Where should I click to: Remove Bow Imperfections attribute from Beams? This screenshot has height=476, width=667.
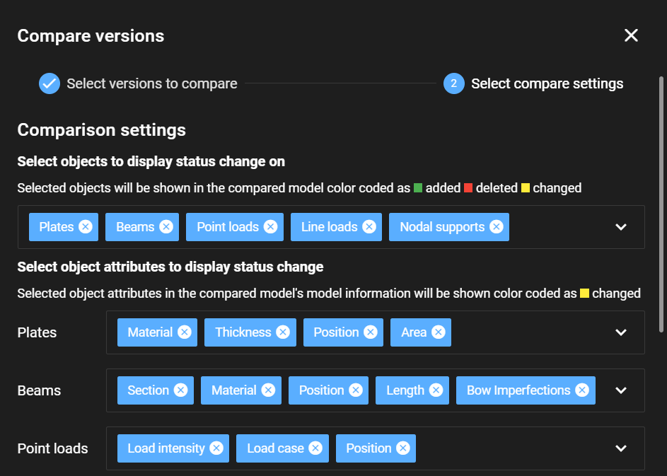click(x=582, y=390)
